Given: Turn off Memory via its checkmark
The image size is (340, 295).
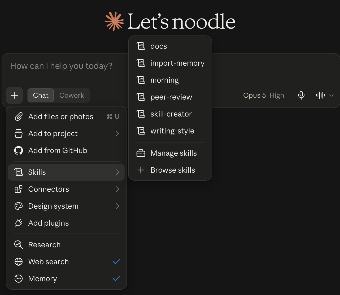Looking at the screenshot, I should [116, 279].
